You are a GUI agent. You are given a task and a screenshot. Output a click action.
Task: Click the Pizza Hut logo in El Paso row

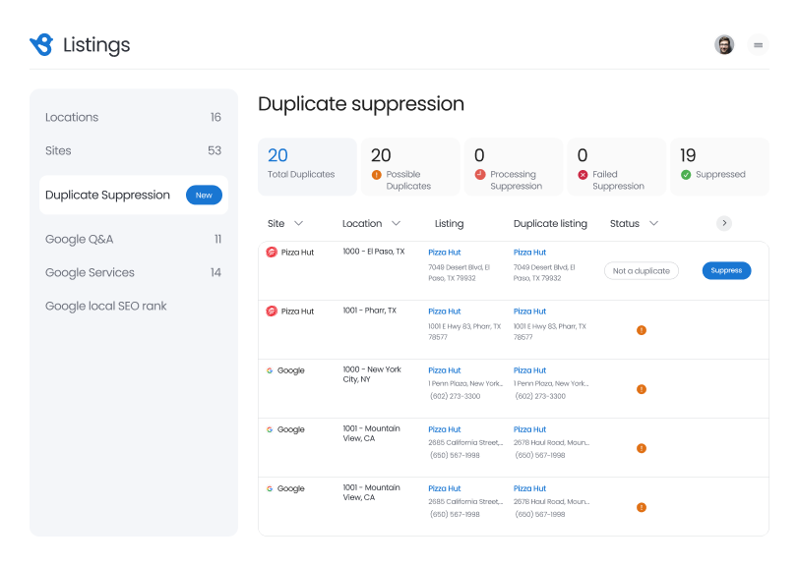point(272,252)
